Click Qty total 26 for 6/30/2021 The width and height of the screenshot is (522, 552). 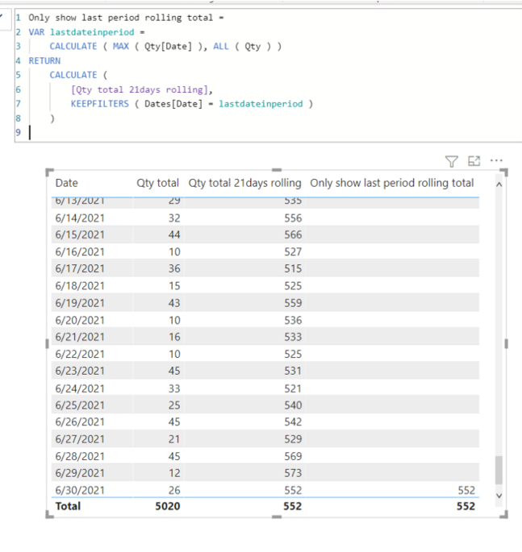174,491
